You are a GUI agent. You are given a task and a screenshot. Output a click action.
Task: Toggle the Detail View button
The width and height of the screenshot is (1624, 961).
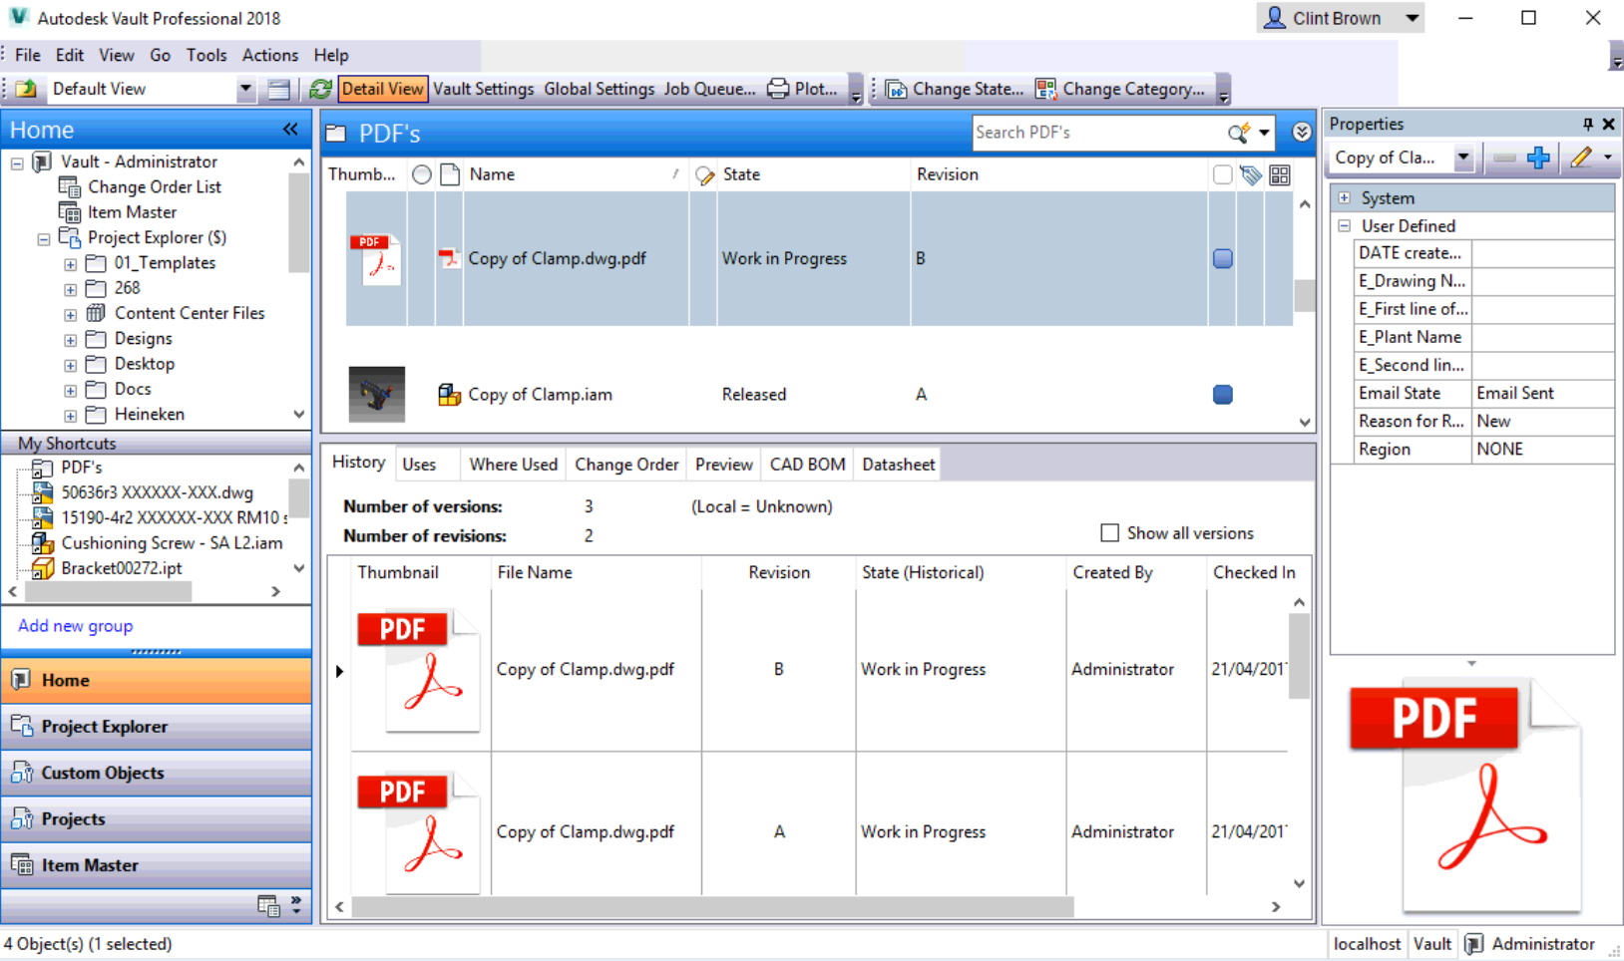[x=382, y=89]
